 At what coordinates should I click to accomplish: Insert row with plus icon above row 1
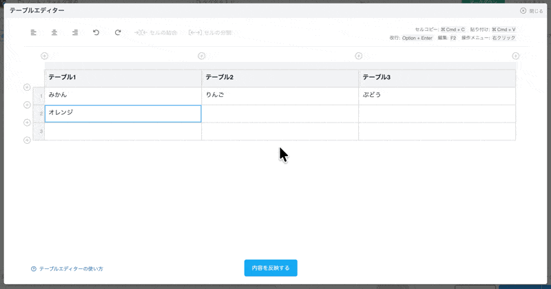(27, 87)
